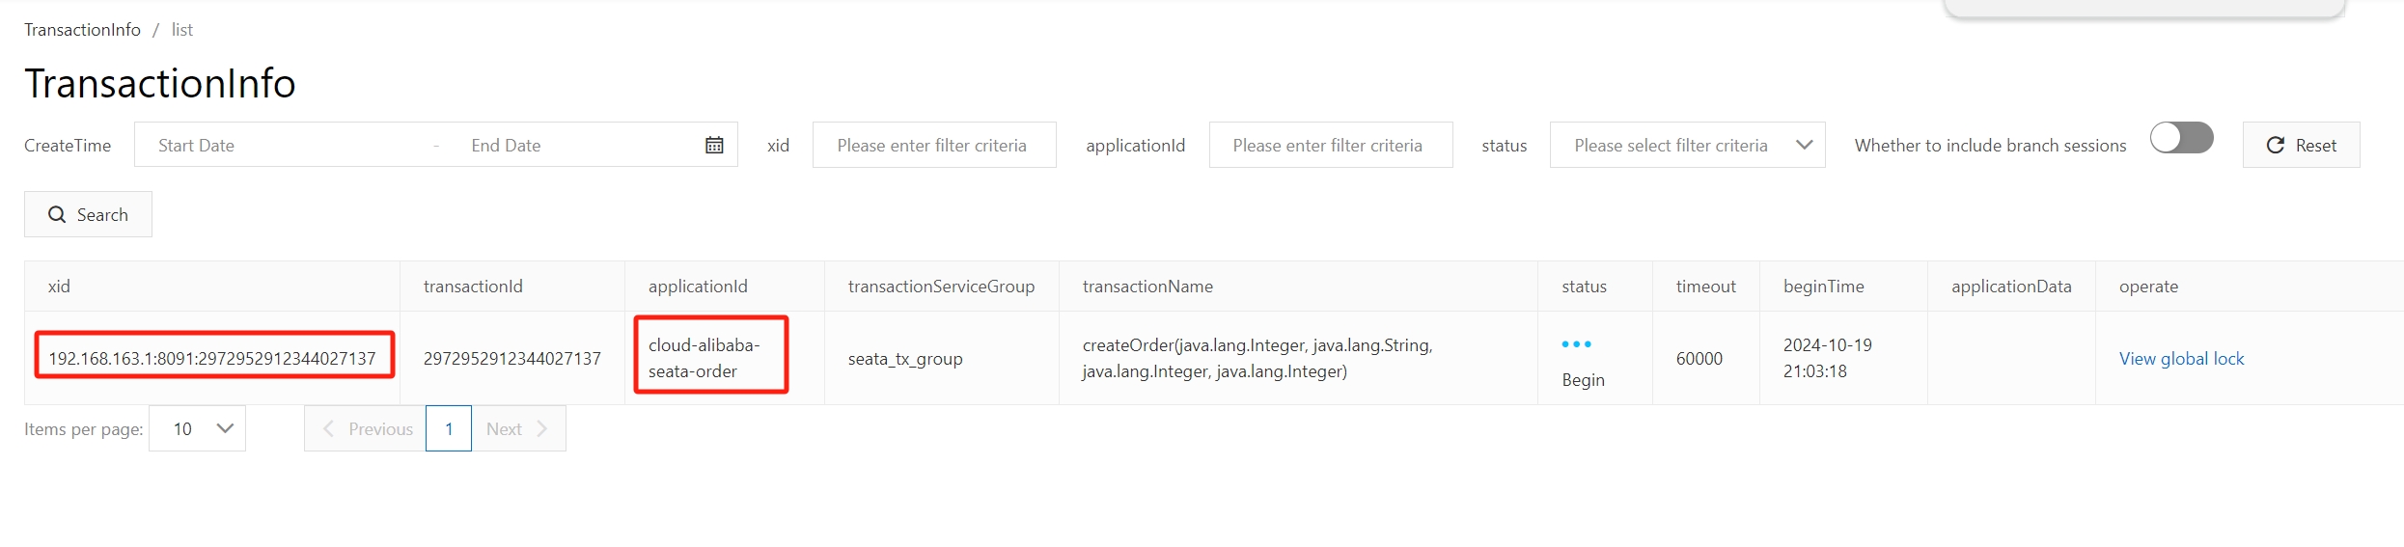The height and width of the screenshot is (547, 2404).
Task: Click the status dropdown chevron arrow
Action: click(1804, 145)
